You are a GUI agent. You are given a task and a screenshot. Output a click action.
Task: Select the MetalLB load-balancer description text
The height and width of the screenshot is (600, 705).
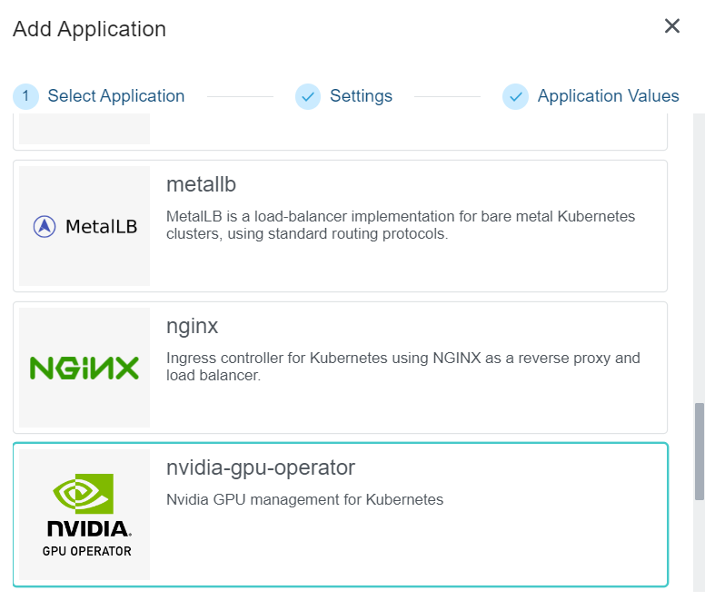click(401, 225)
